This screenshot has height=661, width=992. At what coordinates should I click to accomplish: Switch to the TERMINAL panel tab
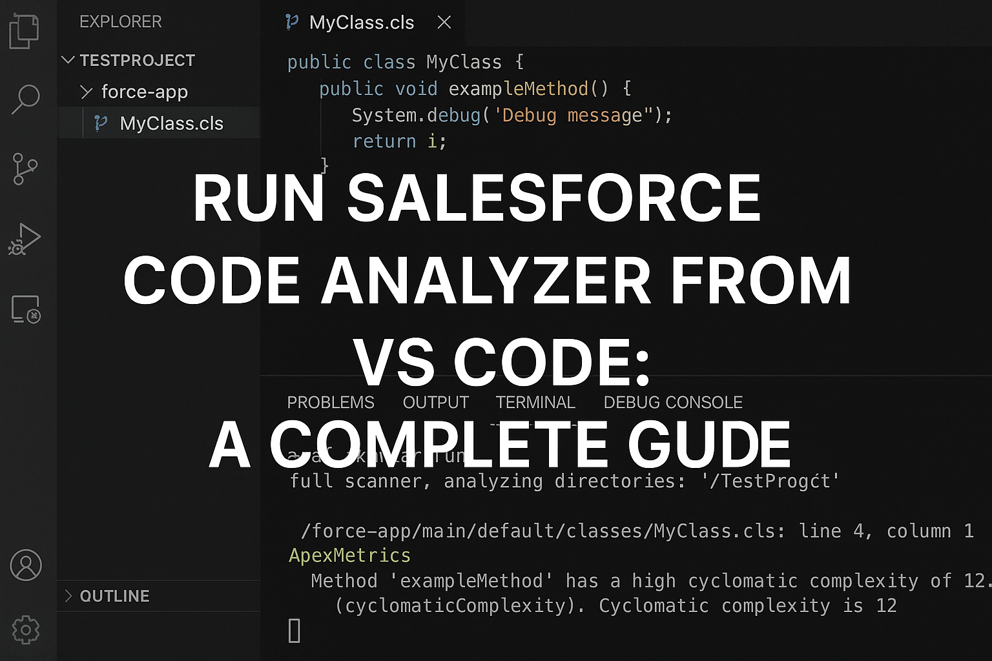(x=535, y=402)
